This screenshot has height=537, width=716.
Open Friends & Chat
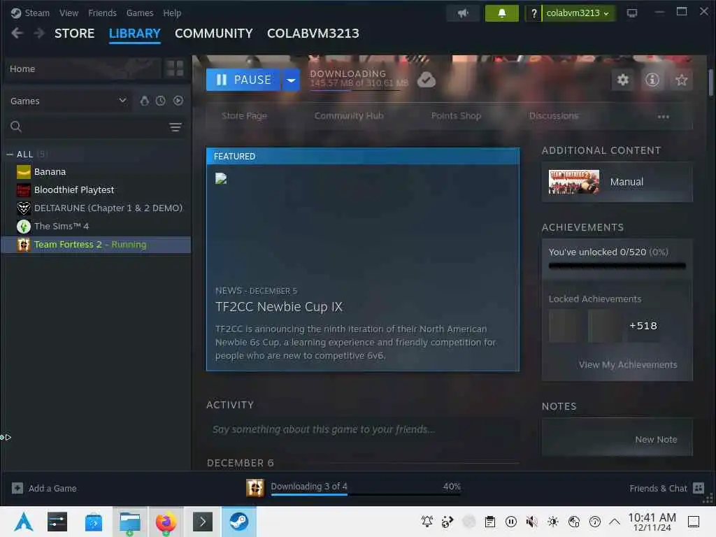[658, 488]
